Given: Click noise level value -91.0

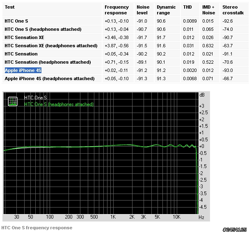Looking at the screenshot, I should [x=142, y=21].
